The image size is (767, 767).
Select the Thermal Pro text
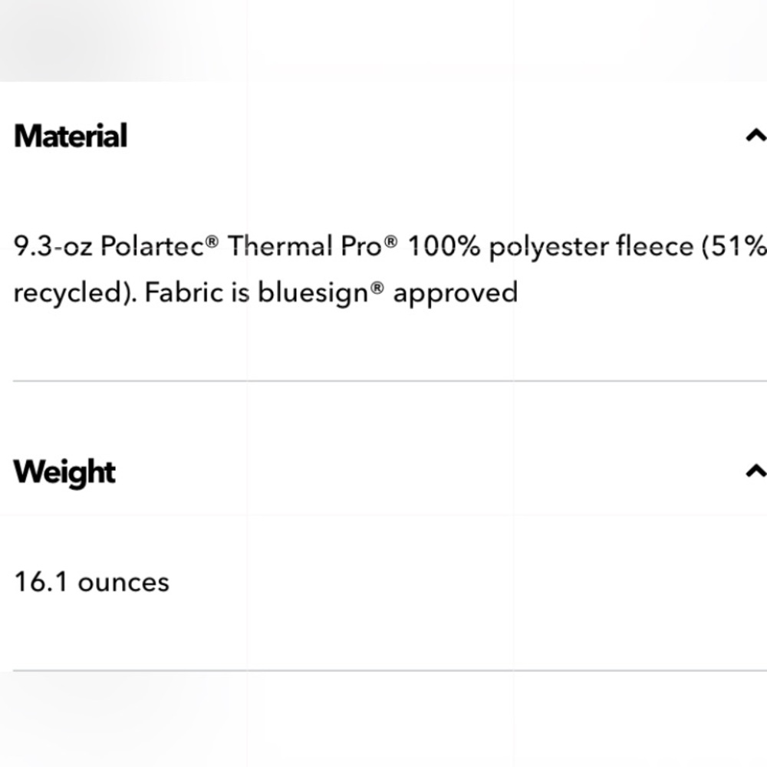[x=304, y=245]
